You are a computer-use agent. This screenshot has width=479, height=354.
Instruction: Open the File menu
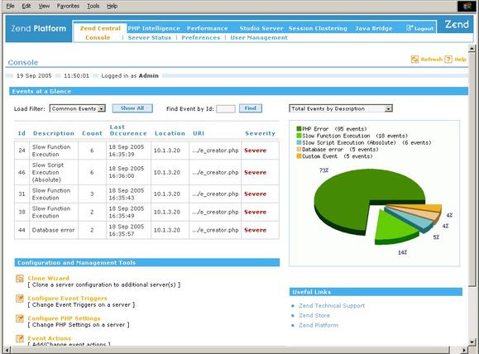[11, 6]
